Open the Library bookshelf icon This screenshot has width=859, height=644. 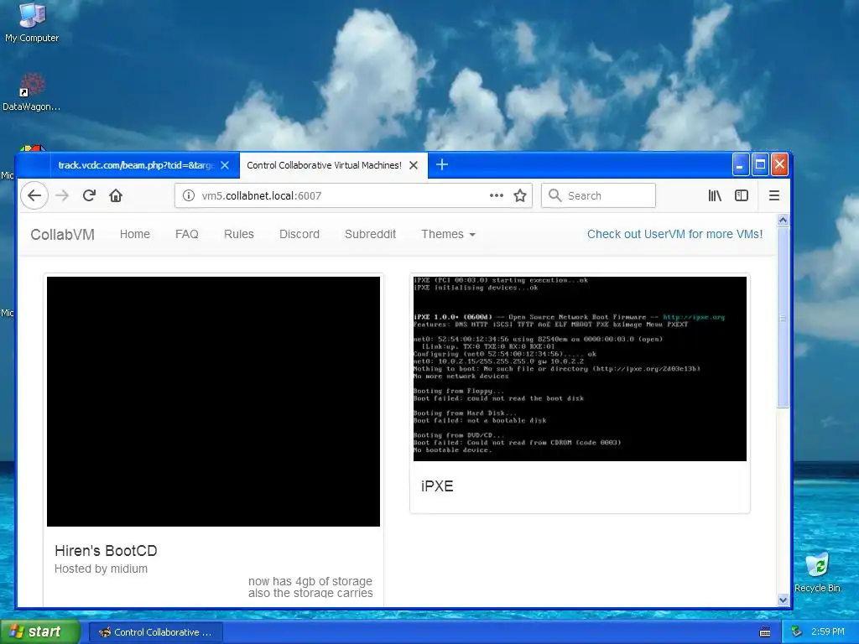[x=715, y=195]
